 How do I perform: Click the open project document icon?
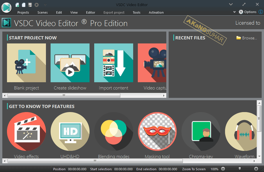(x=24, y=5)
